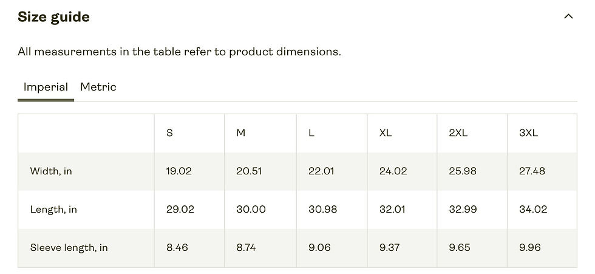Click the Length, in row label
595x274 pixels.
tap(53, 210)
